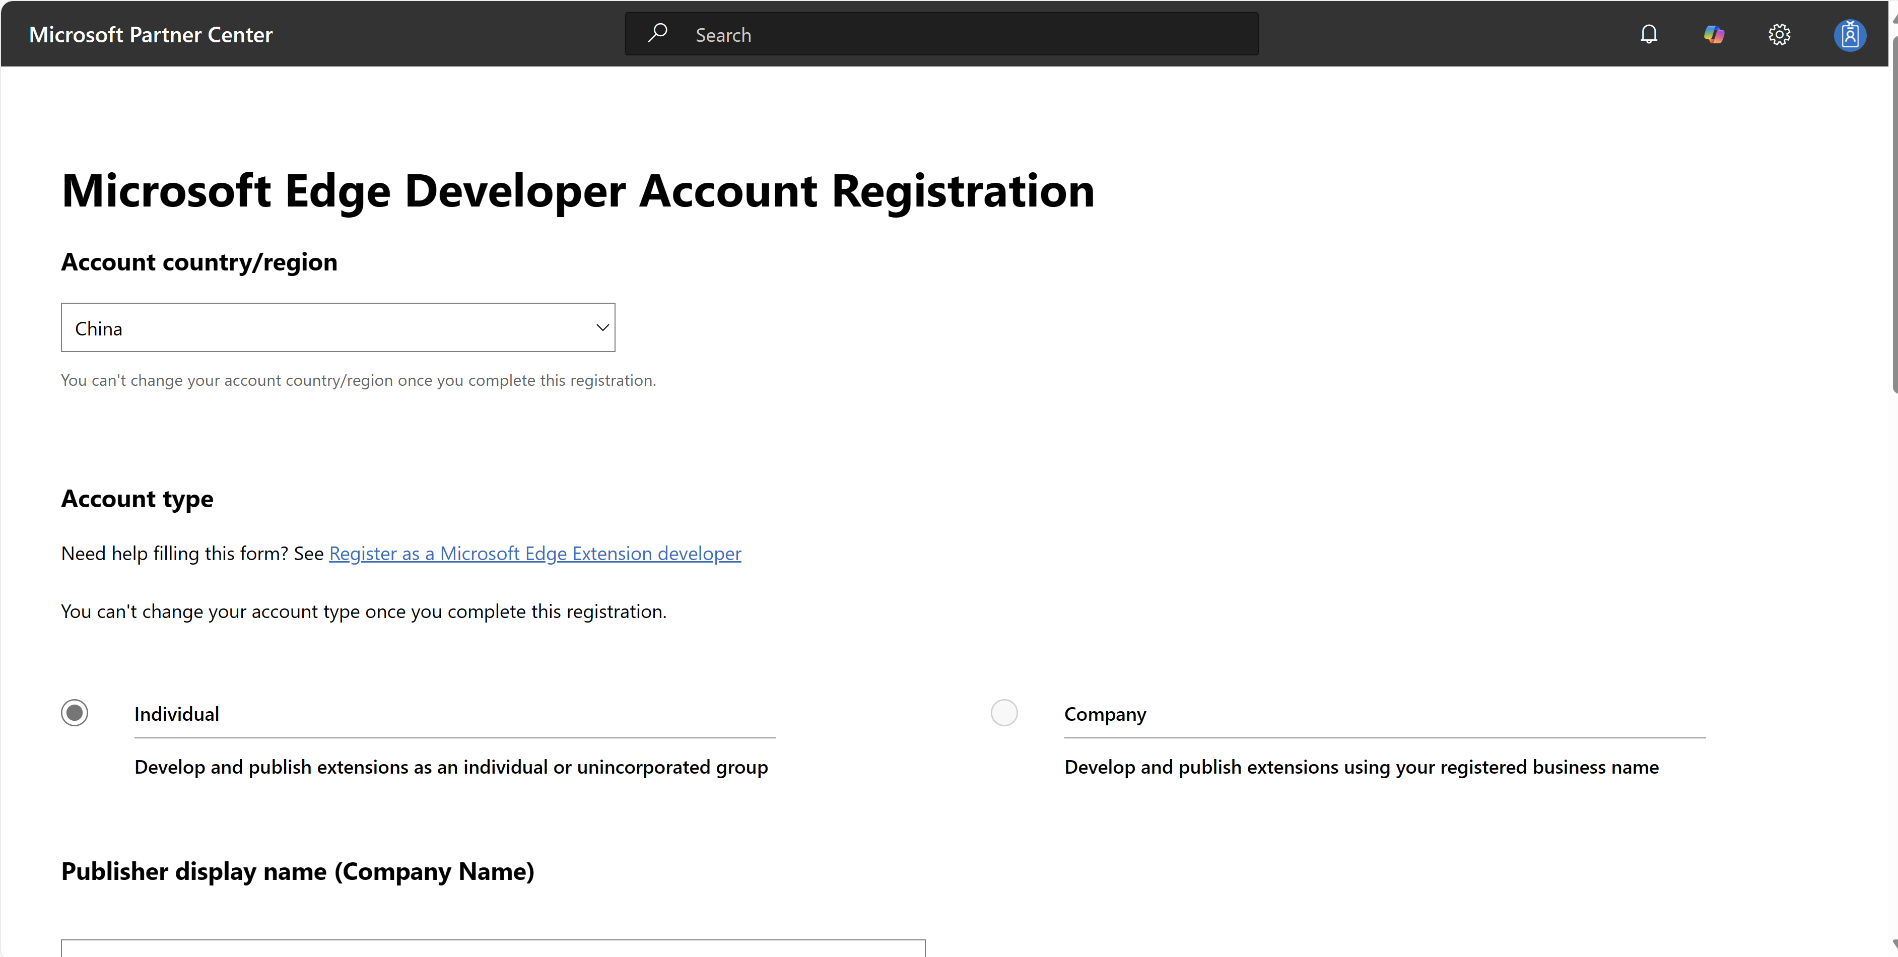Image resolution: width=1898 pixels, height=957 pixels.
Task: Click 'Develop and publish extensions as an individual' description
Action: coord(451,768)
